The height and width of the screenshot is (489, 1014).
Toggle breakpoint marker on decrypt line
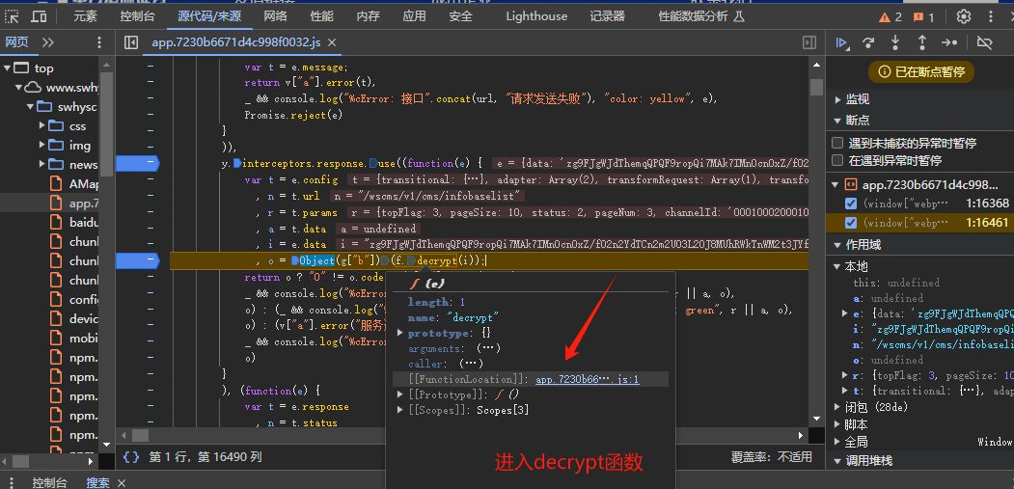(137, 260)
